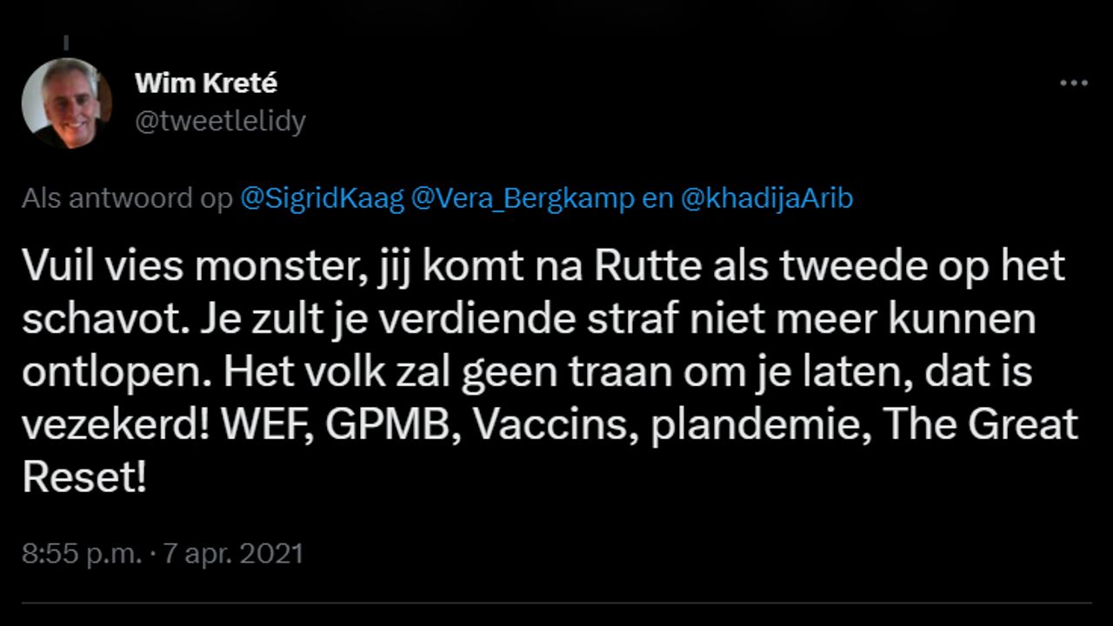1113x626 pixels.
Task: Click the horizontal divider below the timestamp
Action: tap(556, 600)
